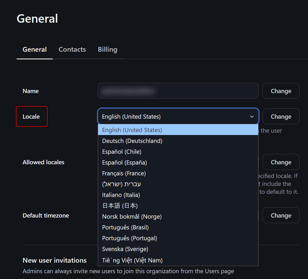Choose the Hebrew (Israel) locale option
The height and width of the screenshot is (279, 308).
click(x=122, y=184)
